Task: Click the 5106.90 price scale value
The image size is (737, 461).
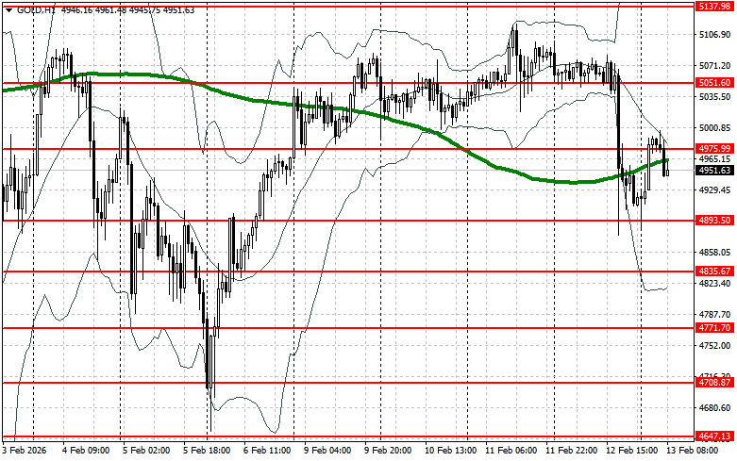Action: 714,35
